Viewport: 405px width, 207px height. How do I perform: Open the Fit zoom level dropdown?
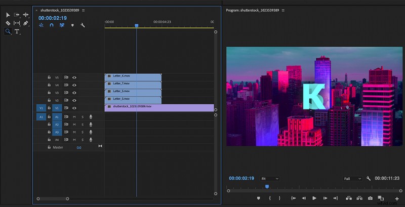coord(270,179)
